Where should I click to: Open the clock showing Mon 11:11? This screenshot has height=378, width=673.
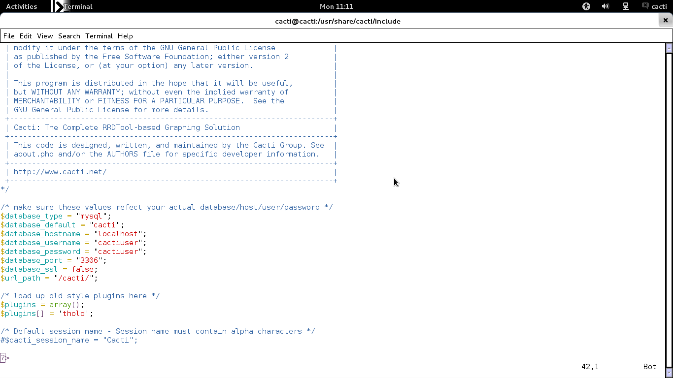[336, 6]
